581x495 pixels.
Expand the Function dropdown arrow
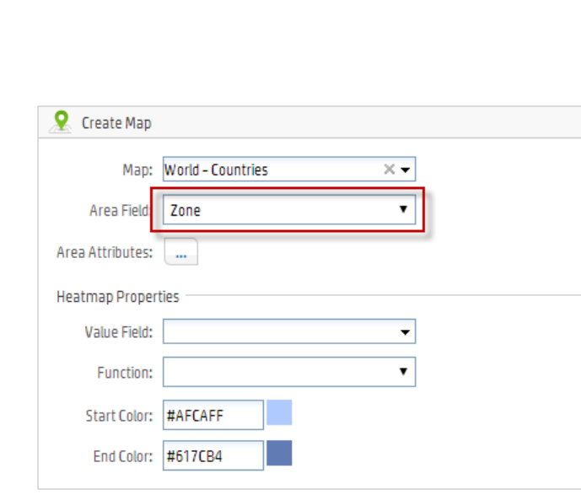point(403,371)
